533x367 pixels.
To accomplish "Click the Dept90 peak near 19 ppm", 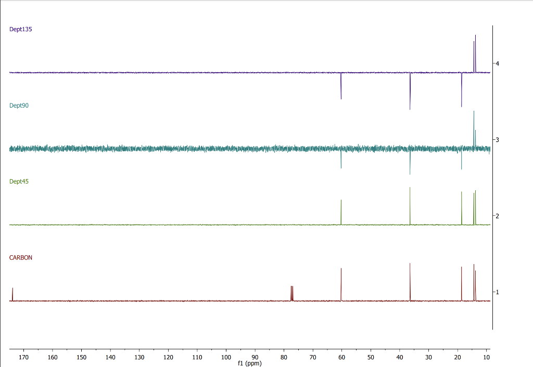I will click(461, 159).
